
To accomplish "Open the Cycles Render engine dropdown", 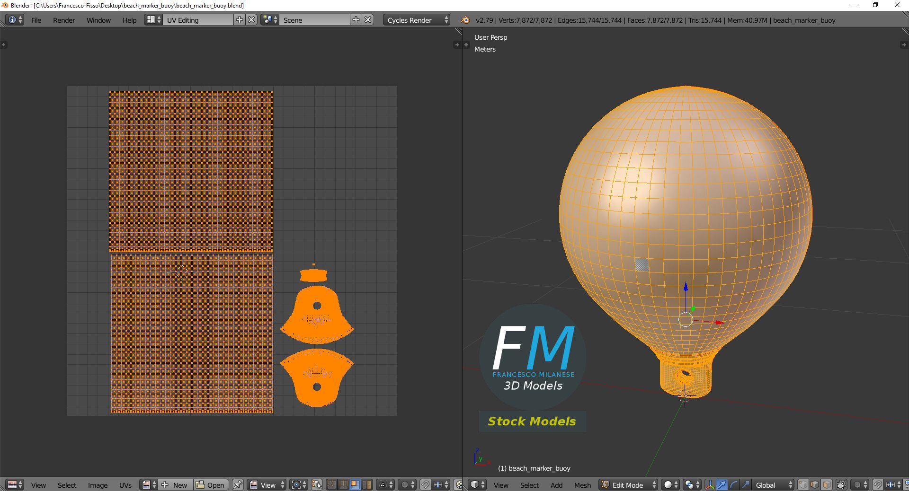I will (417, 20).
